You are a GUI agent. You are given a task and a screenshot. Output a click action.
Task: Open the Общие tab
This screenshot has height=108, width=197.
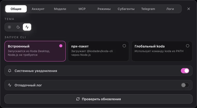16,9
